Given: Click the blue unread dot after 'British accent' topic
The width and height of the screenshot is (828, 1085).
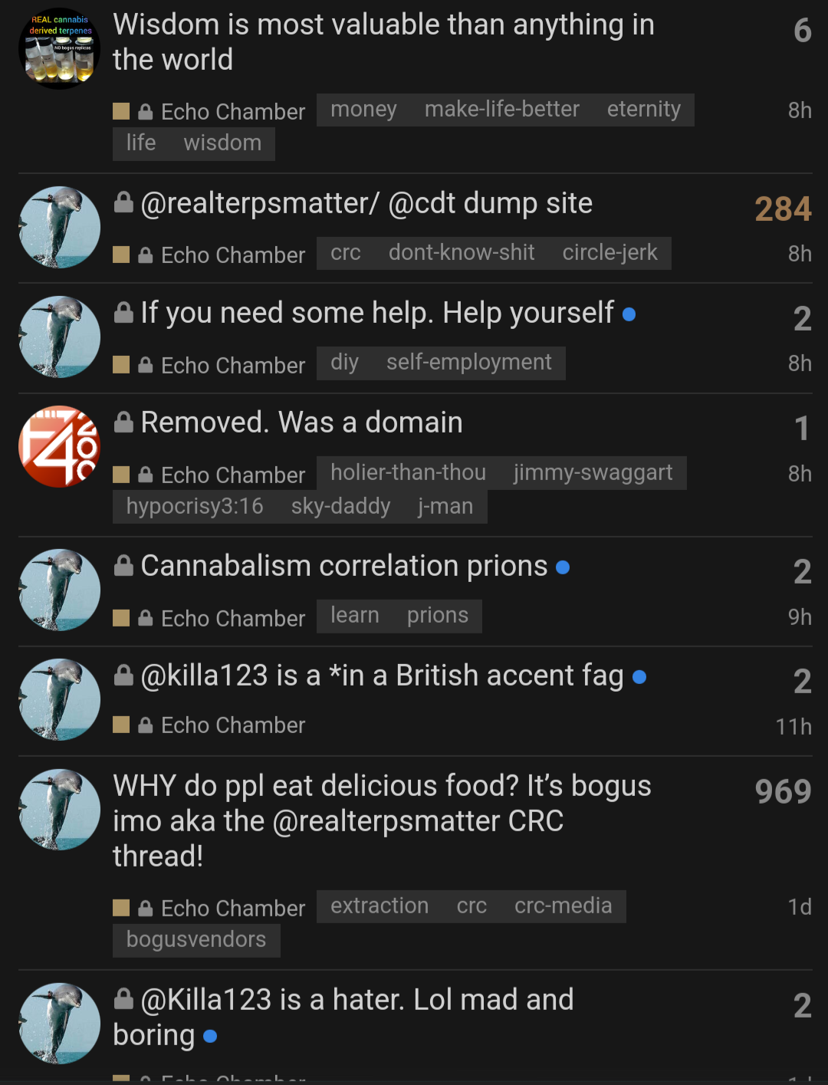Looking at the screenshot, I should tap(639, 677).
